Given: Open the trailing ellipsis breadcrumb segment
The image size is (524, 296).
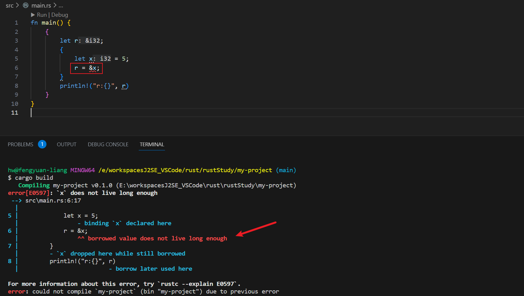Looking at the screenshot, I should click(x=61, y=5).
